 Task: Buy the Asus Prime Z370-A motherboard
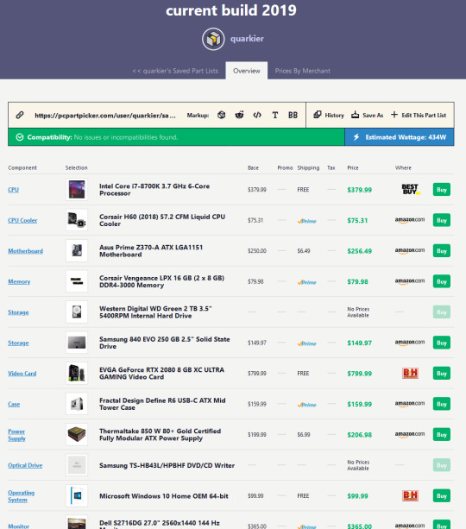pos(441,251)
